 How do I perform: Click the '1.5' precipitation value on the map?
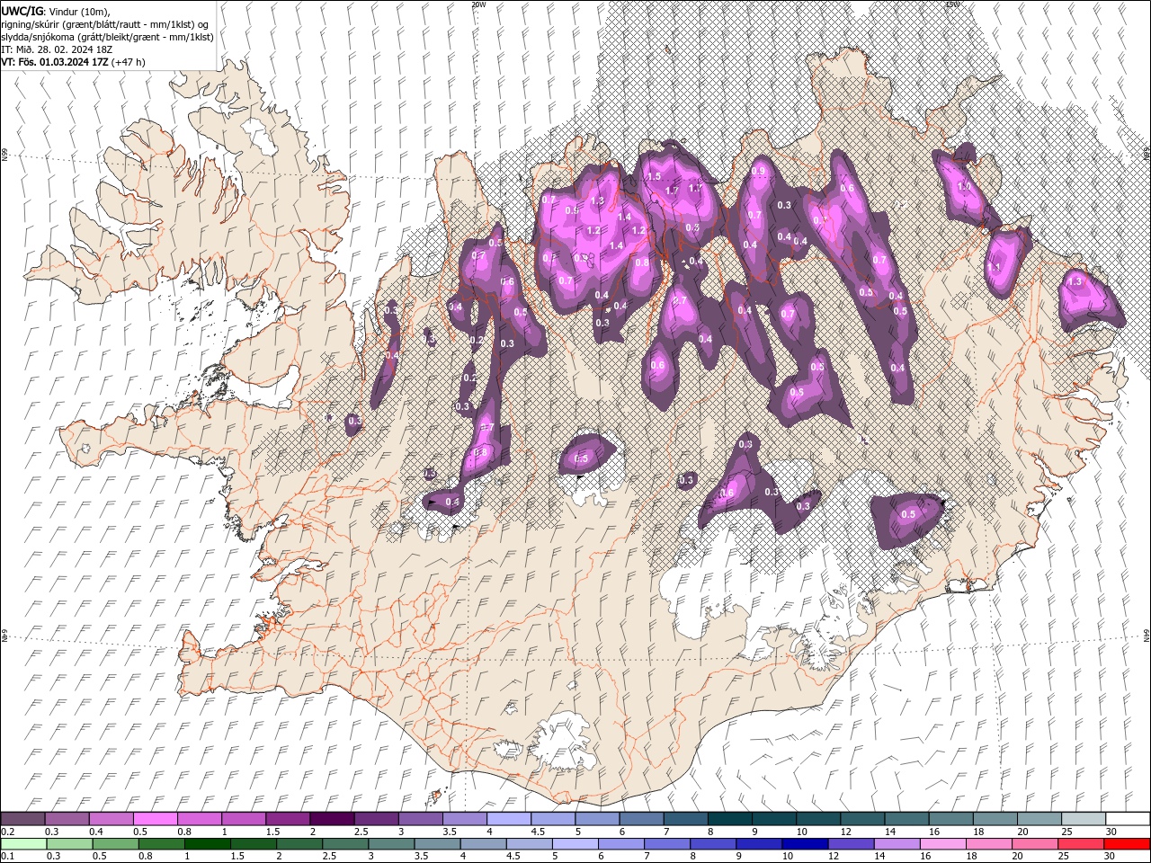pyautogui.click(x=654, y=177)
